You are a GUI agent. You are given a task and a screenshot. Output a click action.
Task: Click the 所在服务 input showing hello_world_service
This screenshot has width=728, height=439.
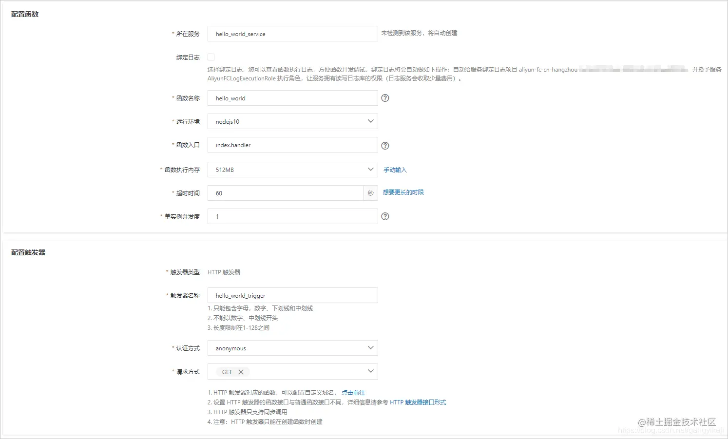tap(292, 34)
